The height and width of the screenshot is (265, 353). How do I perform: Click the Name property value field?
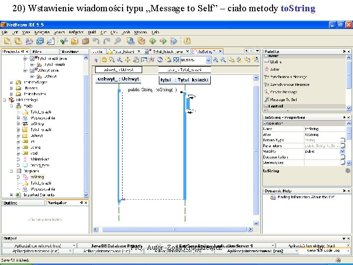325,129
